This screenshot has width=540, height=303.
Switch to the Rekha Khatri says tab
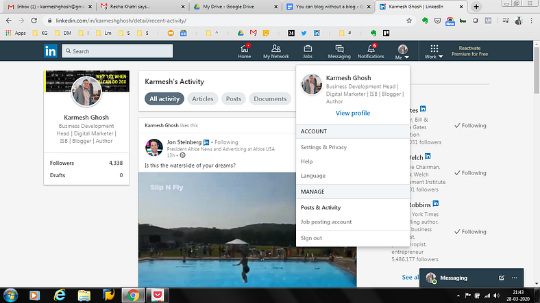(143, 7)
